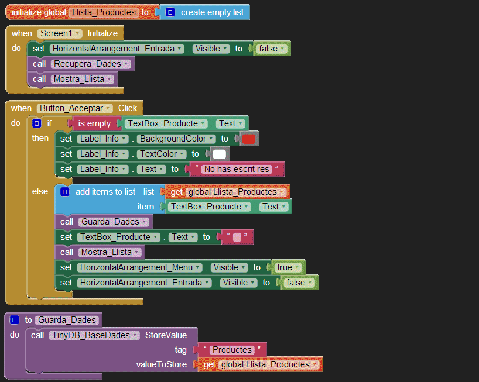
Task: Select the "is empty" text block
Action: [94, 123]
